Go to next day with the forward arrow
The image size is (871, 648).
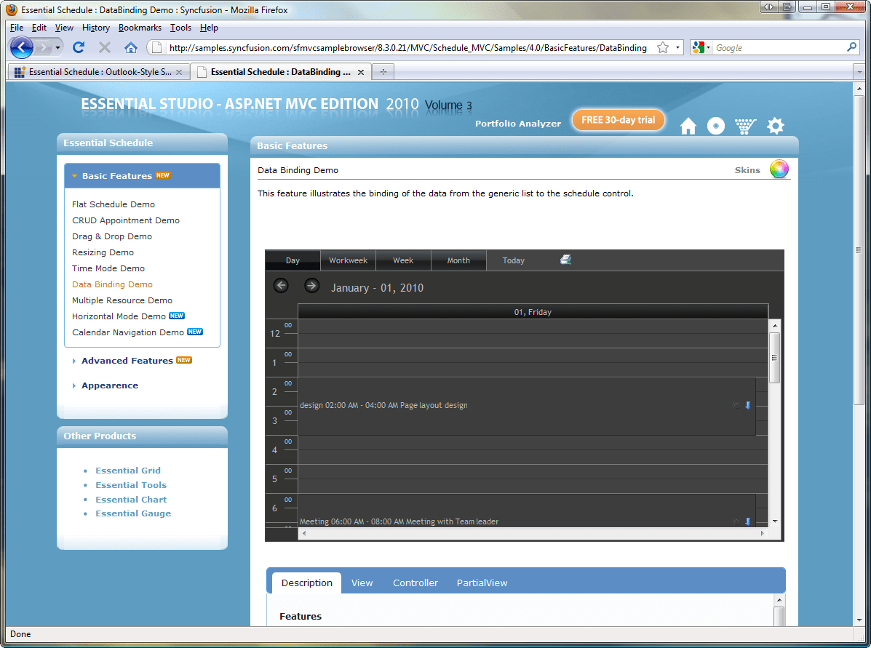click(311, 285)
